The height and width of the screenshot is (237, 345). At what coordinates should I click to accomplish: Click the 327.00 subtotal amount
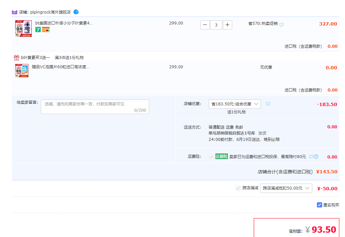(x=328, y=24)
